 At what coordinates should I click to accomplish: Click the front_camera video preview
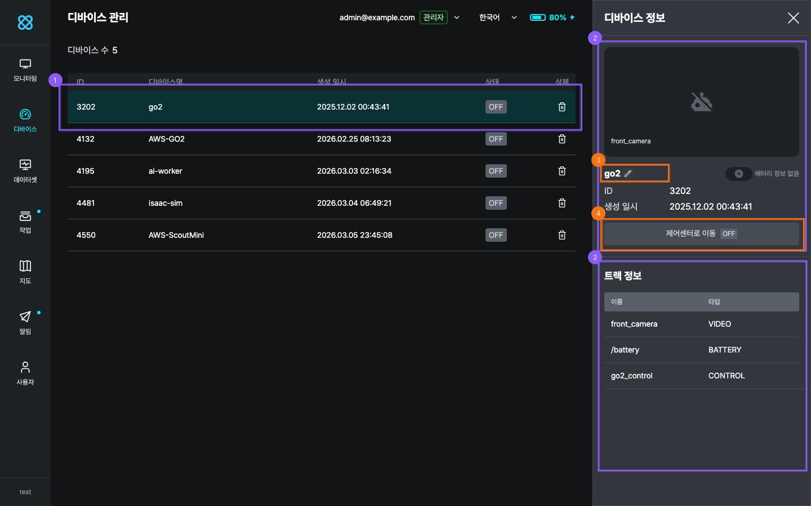[x=701, y=102]
